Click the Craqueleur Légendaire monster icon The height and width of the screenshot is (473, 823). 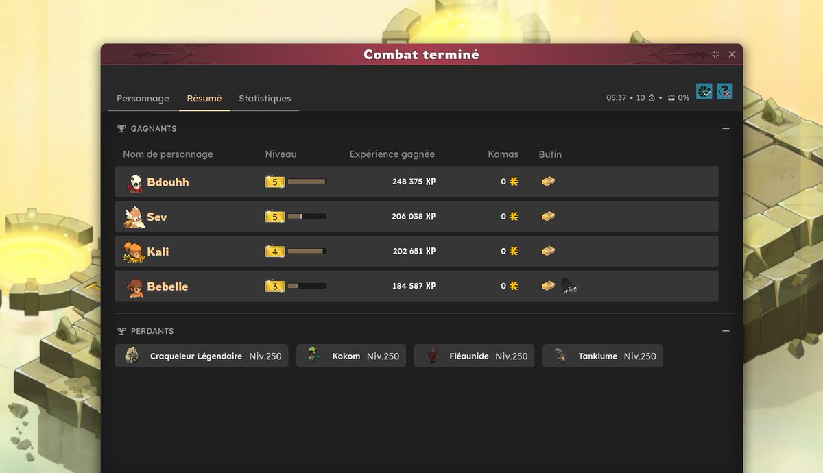point(132,355)
